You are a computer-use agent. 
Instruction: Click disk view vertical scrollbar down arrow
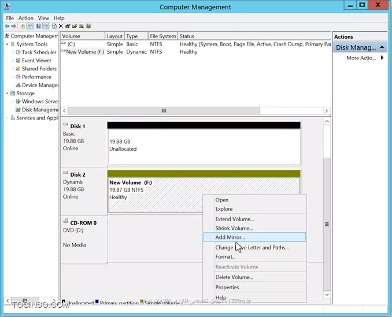(x=327, y=294)
